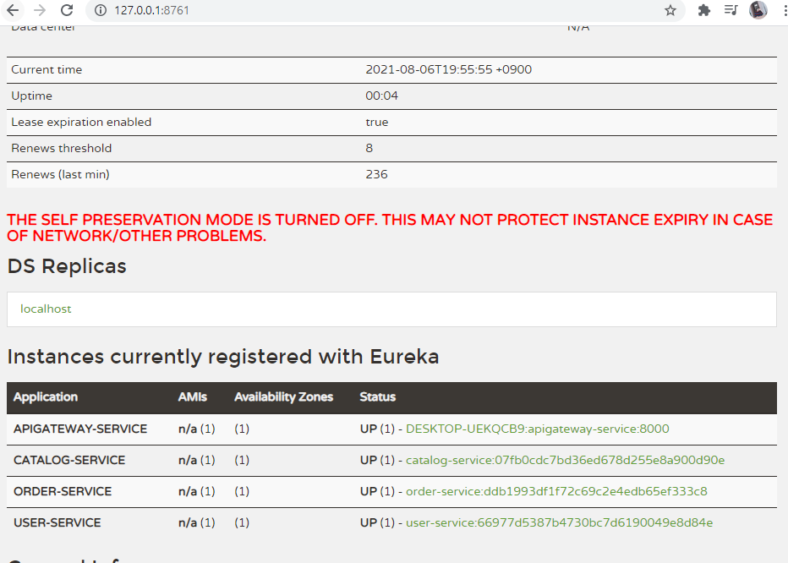Open the catalog-service instance link
Viewport: 788px width, 563px height.
(565, 460)
